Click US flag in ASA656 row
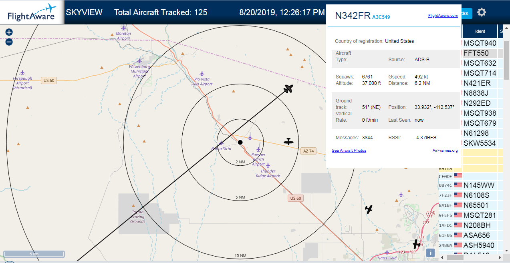Screen dimensions: 510x263 pyautogui.click(x=458, y=235)
